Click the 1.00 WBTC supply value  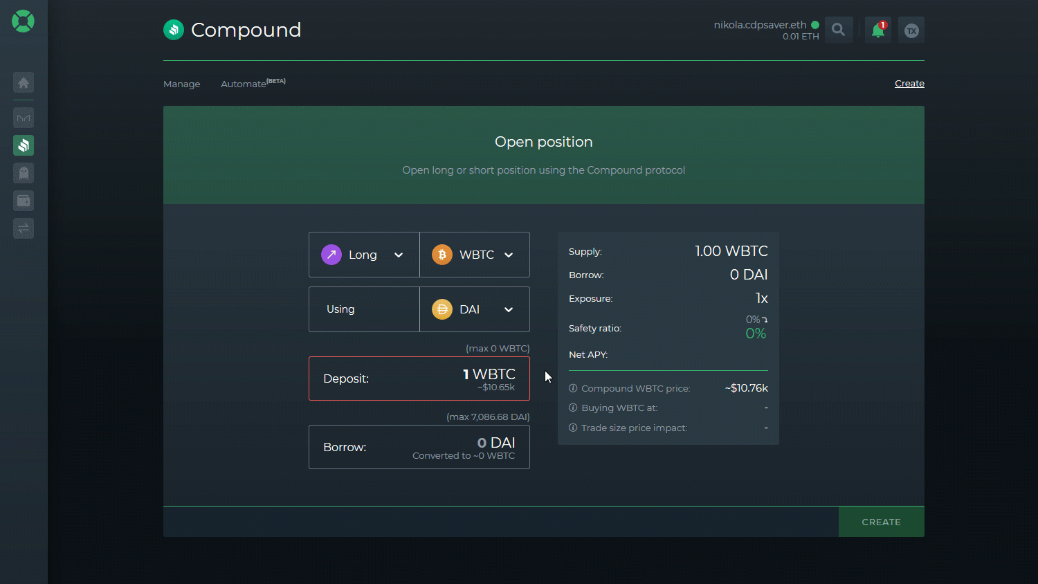click(x=731, y=251)
